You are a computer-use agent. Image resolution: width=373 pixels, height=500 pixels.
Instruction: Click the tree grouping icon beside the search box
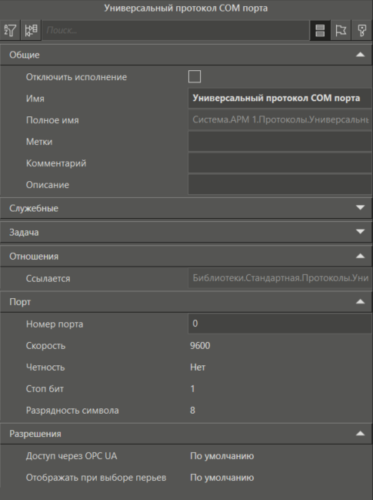pos(31,30)
